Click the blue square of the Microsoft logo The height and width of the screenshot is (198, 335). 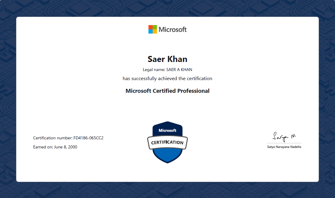pos(151,31)
